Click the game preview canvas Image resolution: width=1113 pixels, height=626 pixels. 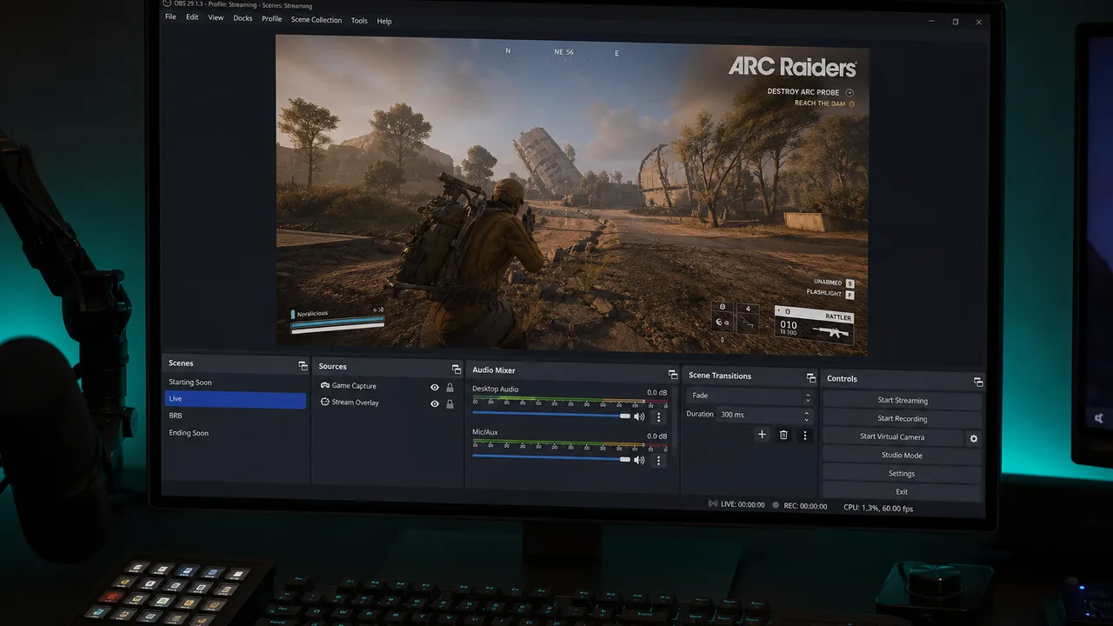pos(571,195)
